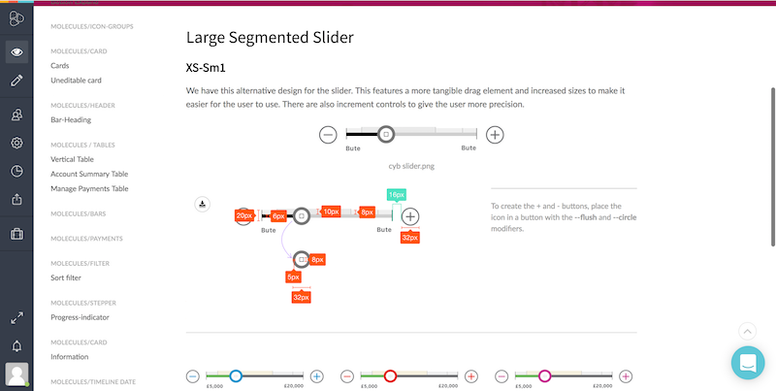Viewport: 776px width, 391px height.
Task: Go to the Progress-indicator page
Action: [80, 317]
